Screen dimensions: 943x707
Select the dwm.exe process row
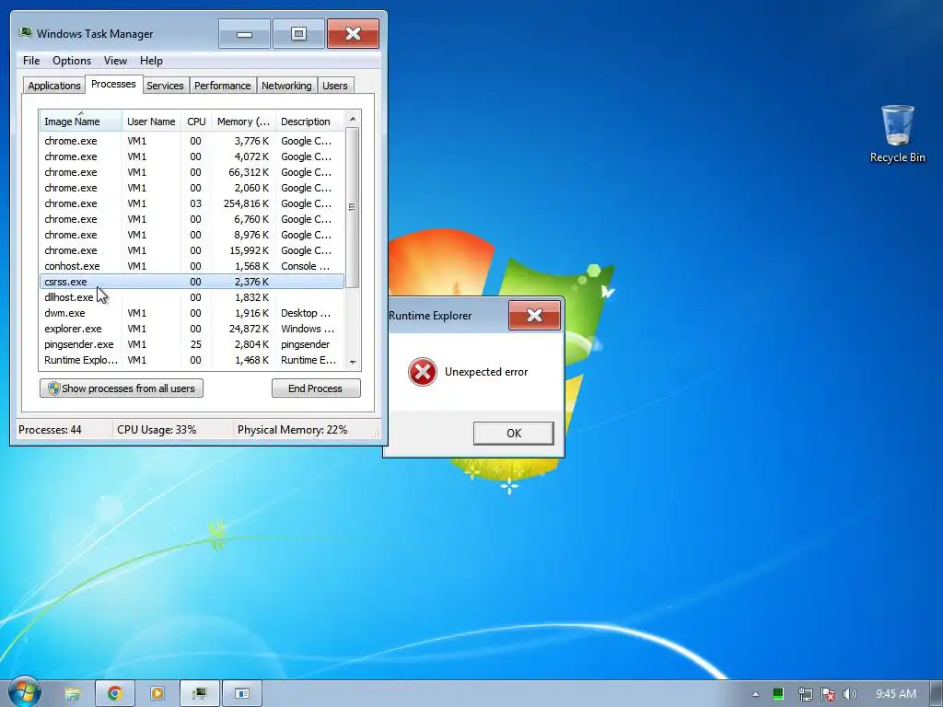click(192, 313)
